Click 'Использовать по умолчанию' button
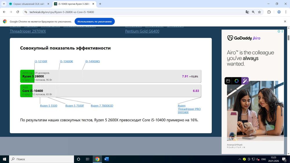This screenshot has width=290, height=163. point(95,21)
